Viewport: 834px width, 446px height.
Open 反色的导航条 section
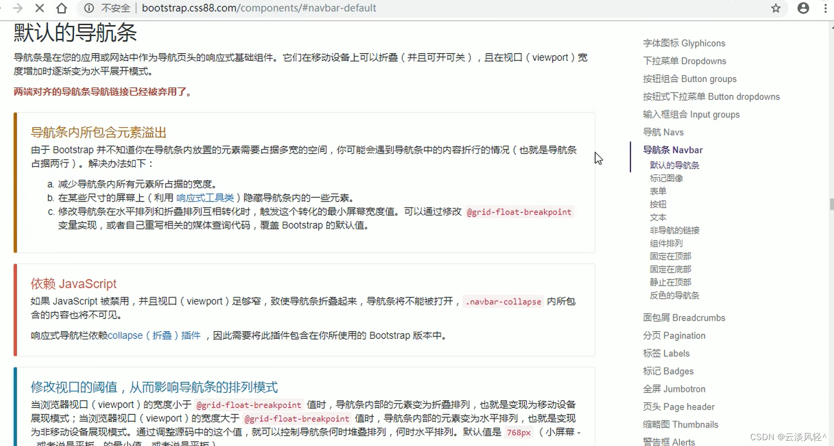(x=674, y=295)
